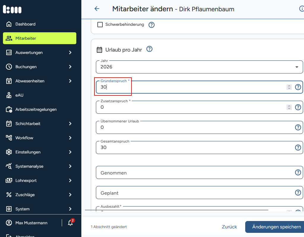Expand the Auswertungen submenu
The height and width of the screenshot is (237, 304).
click(x=70, y=53)
